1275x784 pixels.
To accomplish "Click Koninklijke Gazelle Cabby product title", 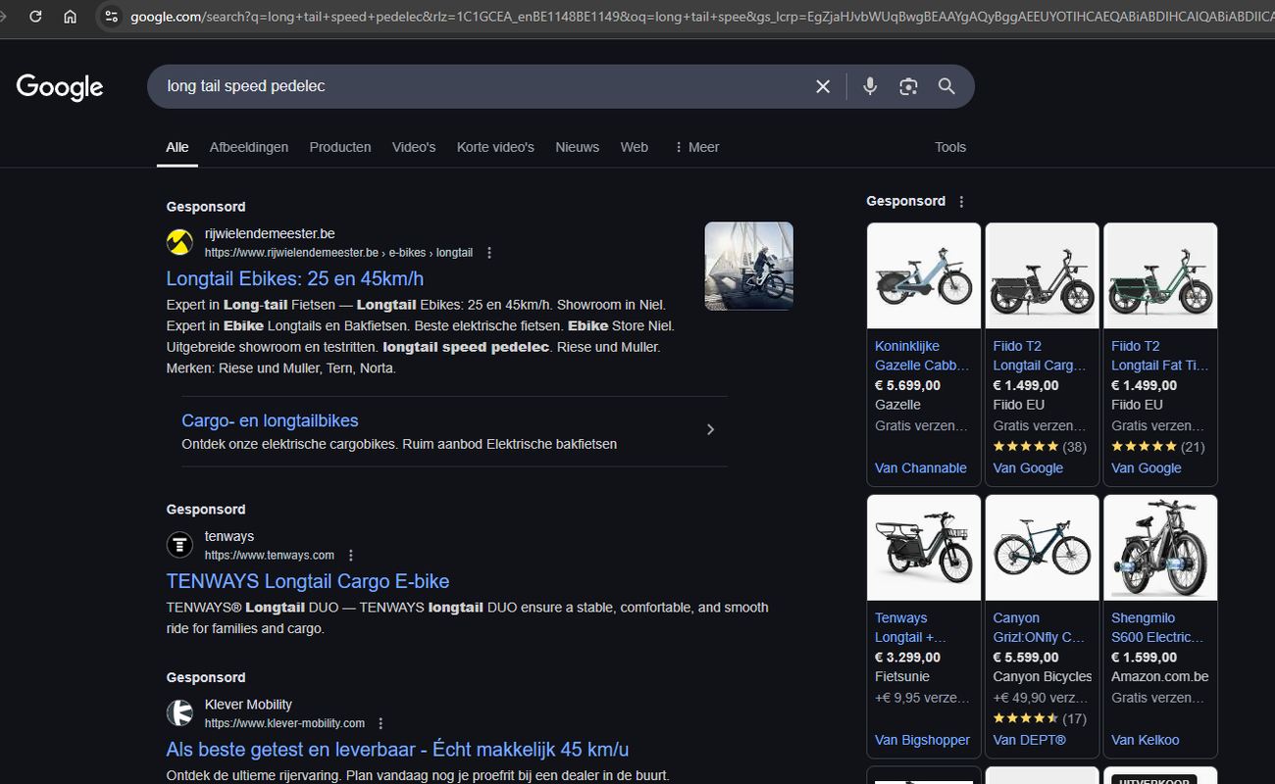I will (x=922, y=356).
